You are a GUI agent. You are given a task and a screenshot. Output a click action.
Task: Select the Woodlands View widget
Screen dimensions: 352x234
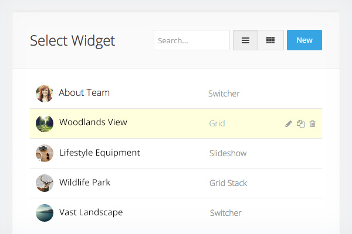pyautogui.click(x=93, y=123)
